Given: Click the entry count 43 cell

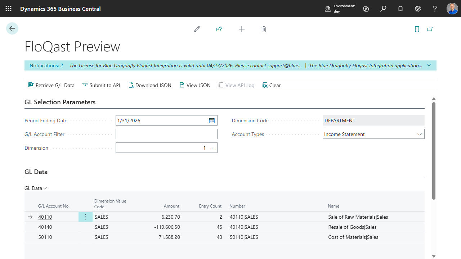Looking at the screenshot, I should pos(219,237).
